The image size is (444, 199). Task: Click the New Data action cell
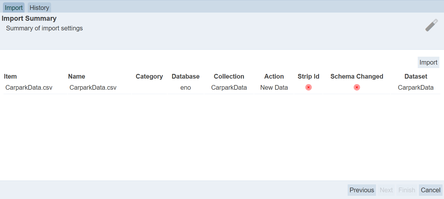274,88
